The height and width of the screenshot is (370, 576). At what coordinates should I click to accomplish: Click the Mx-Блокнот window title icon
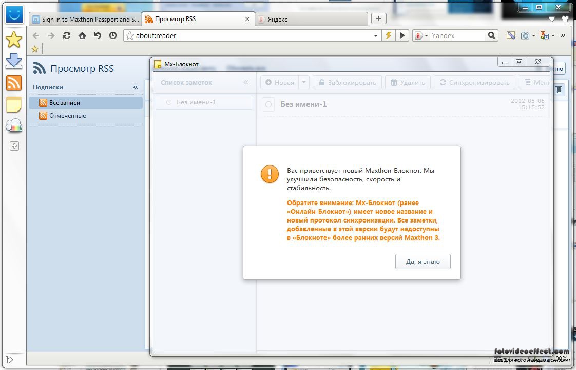click(x=158, y=64)
